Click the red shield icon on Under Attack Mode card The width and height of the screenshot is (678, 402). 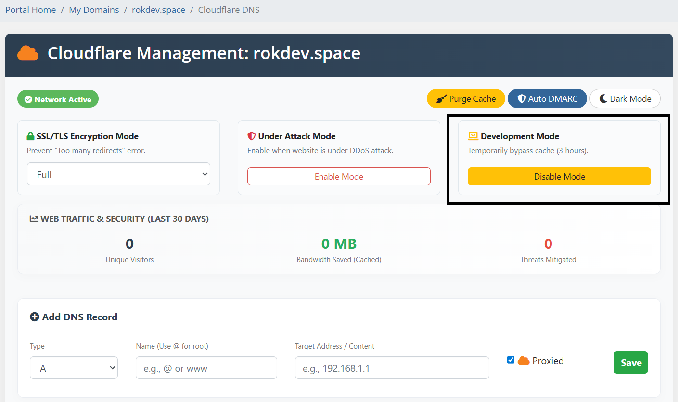[x=251, y=136]
